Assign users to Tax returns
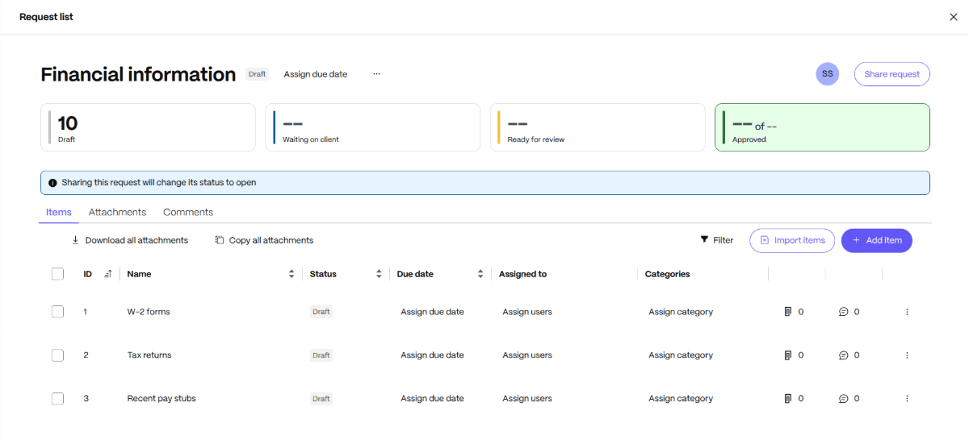Image resolution: width=969 pixels, height=440 pixels. point(527,355)
